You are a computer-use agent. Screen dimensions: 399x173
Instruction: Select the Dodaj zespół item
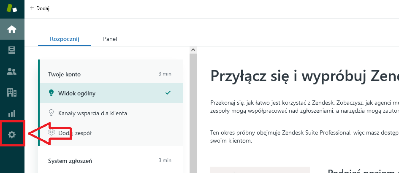click(x=111, y=133)
